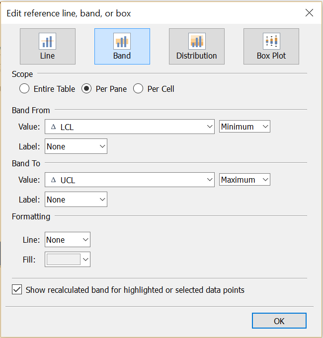
Task: Select the Line reference type icon
Action: (47, 41)
